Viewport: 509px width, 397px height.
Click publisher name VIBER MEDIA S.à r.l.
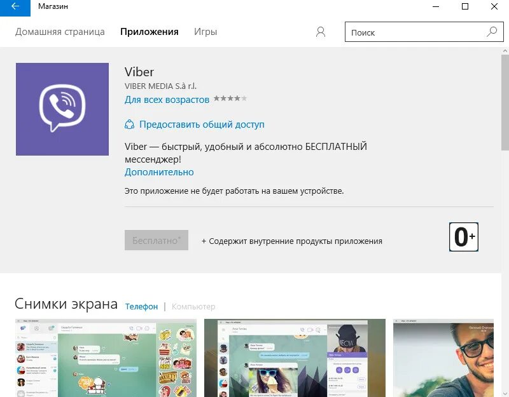pyautogui.click(x=160, y=86)
